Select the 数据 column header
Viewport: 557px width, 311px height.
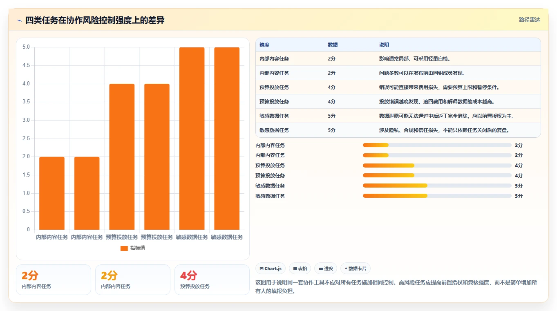(333, 45)
